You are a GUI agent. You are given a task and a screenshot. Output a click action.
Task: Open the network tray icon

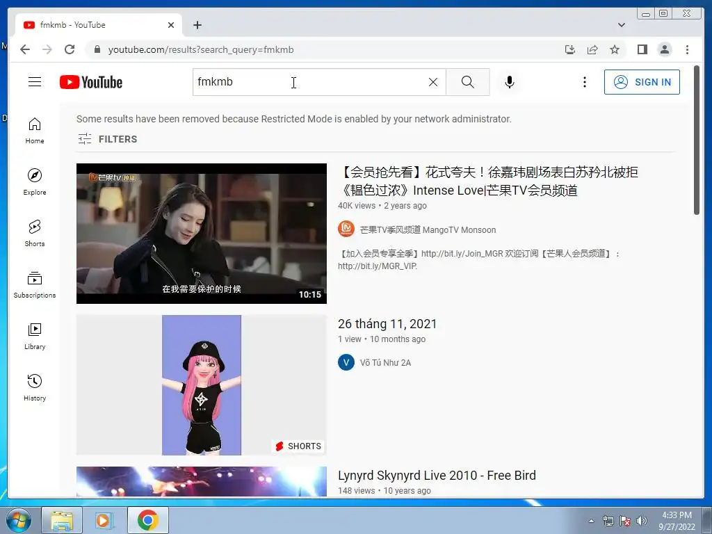(608, 521)
